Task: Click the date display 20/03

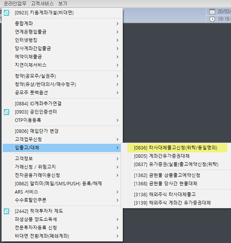Action: [x=224, y=11]
